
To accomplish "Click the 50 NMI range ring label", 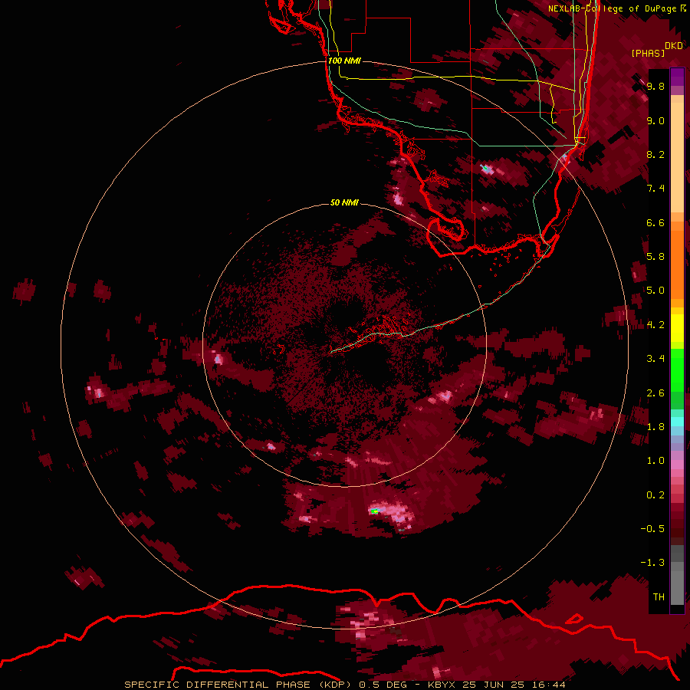I will (344, 202).
